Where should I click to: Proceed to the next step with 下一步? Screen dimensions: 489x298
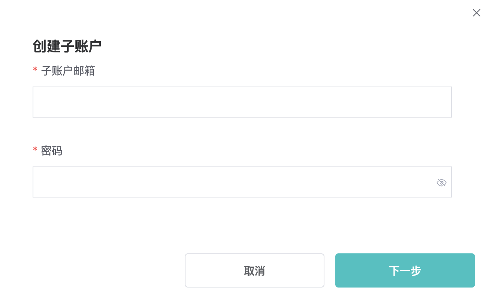pyautogui.click(x=405, y=270)
